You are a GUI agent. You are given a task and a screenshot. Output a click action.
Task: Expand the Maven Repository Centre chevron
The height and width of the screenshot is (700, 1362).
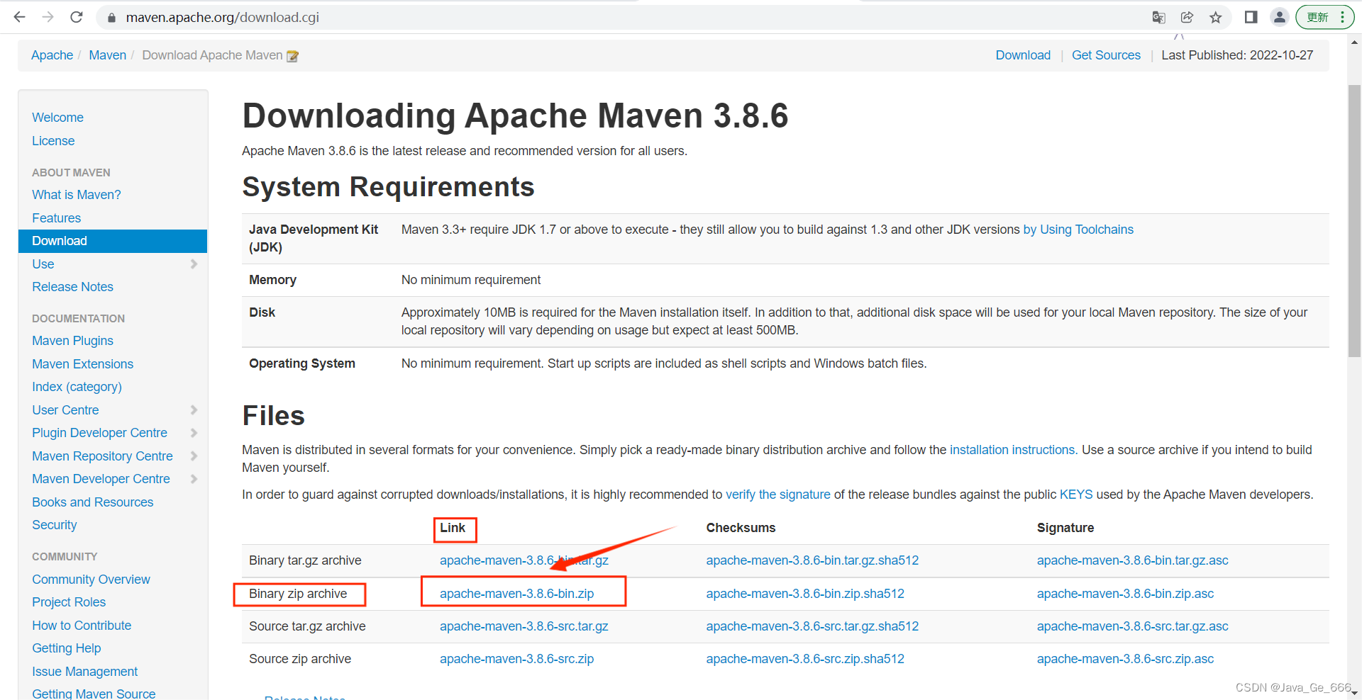tap(194, 456)
